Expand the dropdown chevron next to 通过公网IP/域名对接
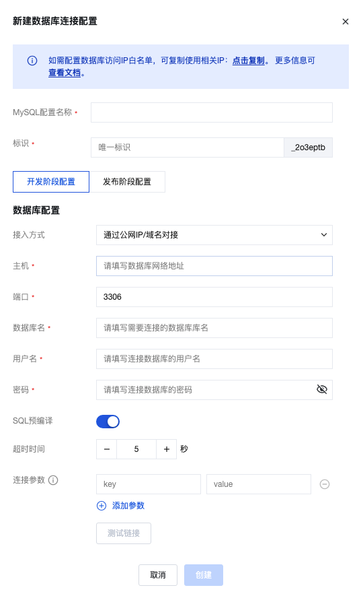The width and height of the screenshot is (361, 598). (x=323, y=235)
